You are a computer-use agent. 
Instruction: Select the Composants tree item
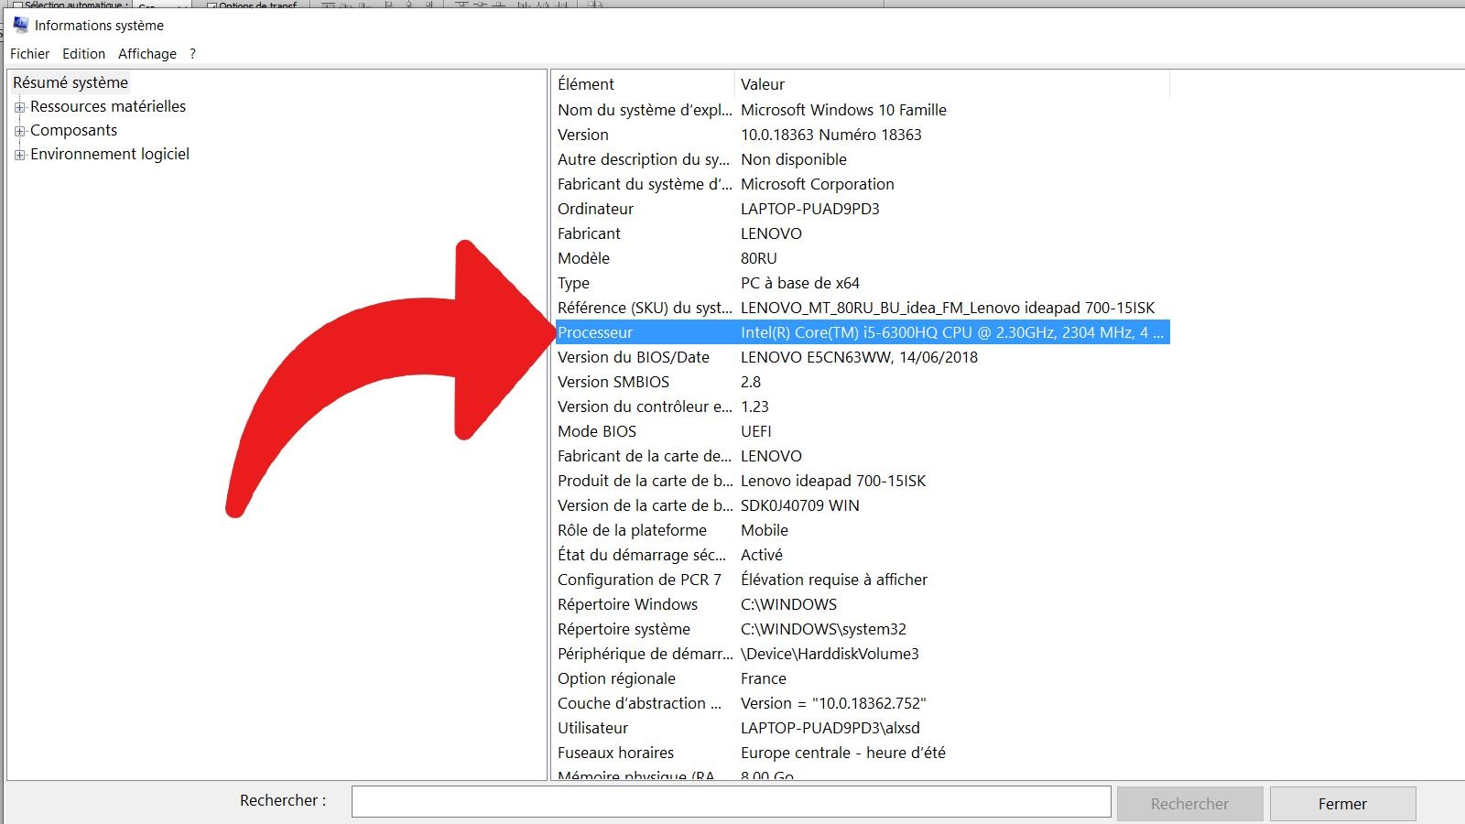tap(73, 130)
